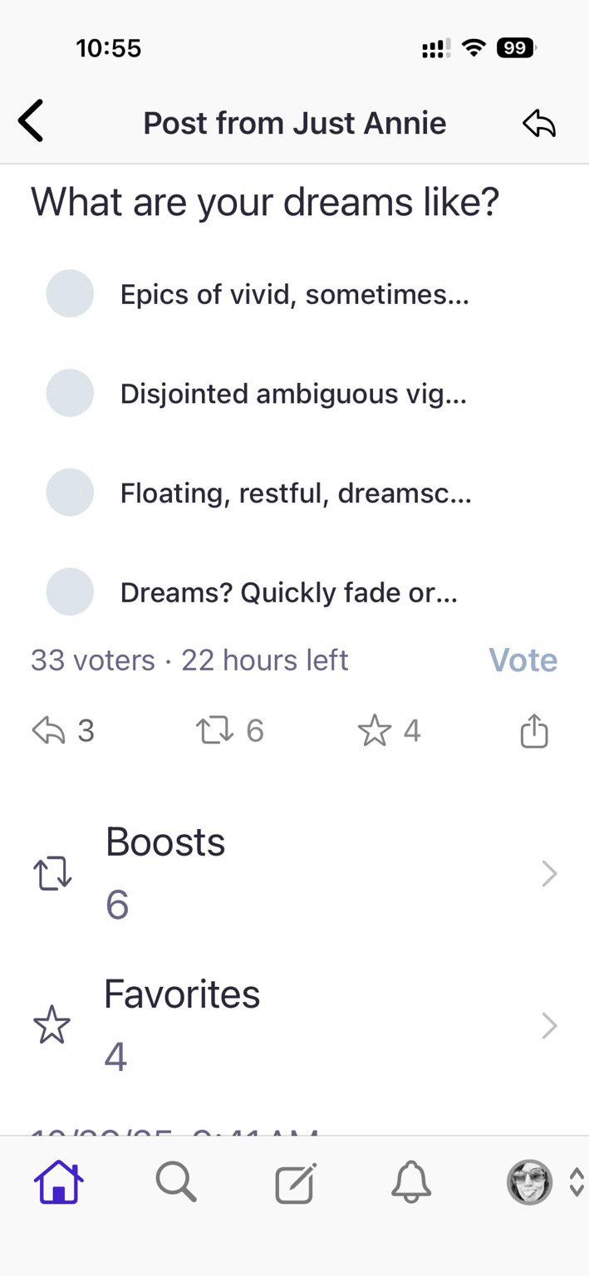Navigate back with the back arrow
This screenshot has width=589, height=1276.
pyautogui.click(x=30, y=120)
